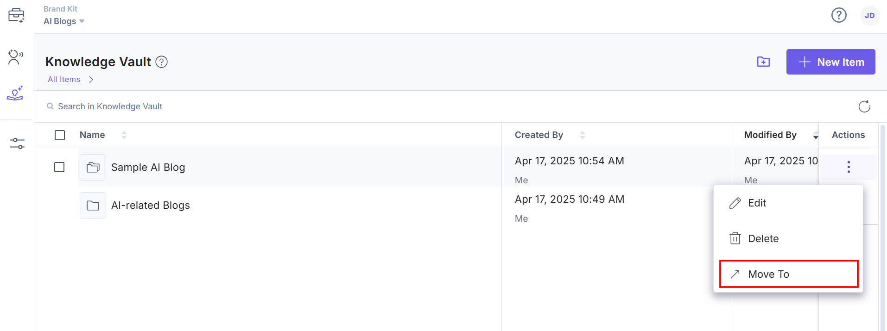Open the Knowledge Vault sidebar icon
Image resolution: width=887 pixels, height=331 pixels.
tap(15, 94)
